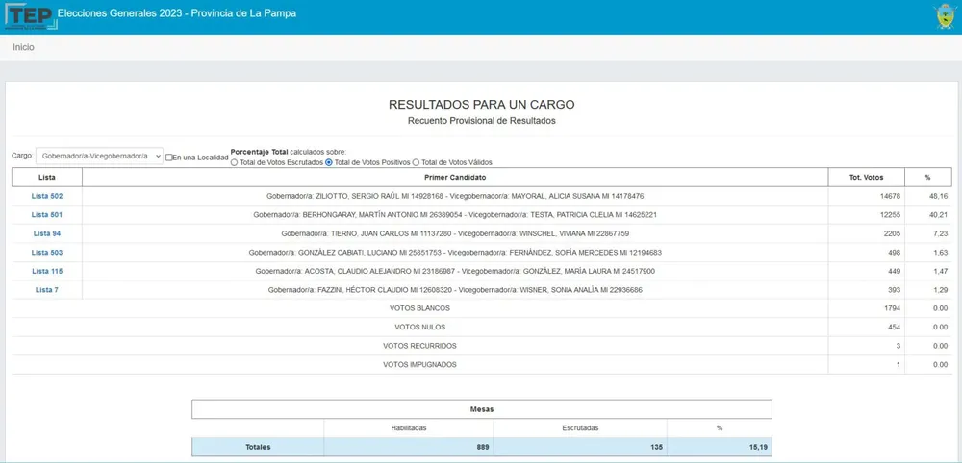This screenshot has height=463, width=962.
Task: Open the Cargo dropdown Gobernador/a-Vicegobernador/a
Action: [99, 157]
